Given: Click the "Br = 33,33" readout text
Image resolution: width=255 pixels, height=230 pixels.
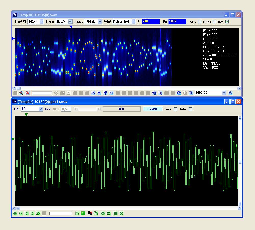Looking at the screenshot, I should [x=212, y=64].
